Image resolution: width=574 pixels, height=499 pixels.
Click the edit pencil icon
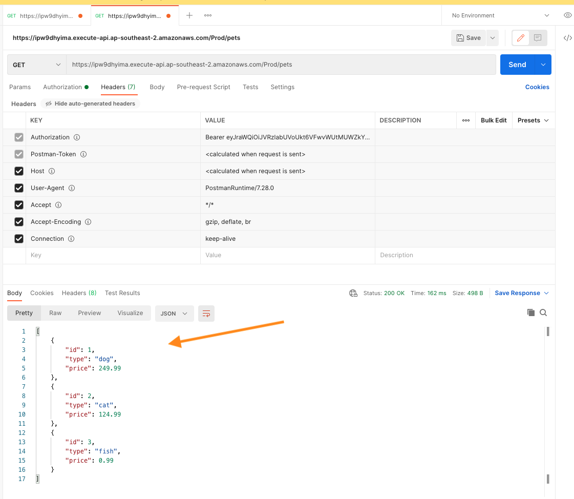(x=521, y=38)
